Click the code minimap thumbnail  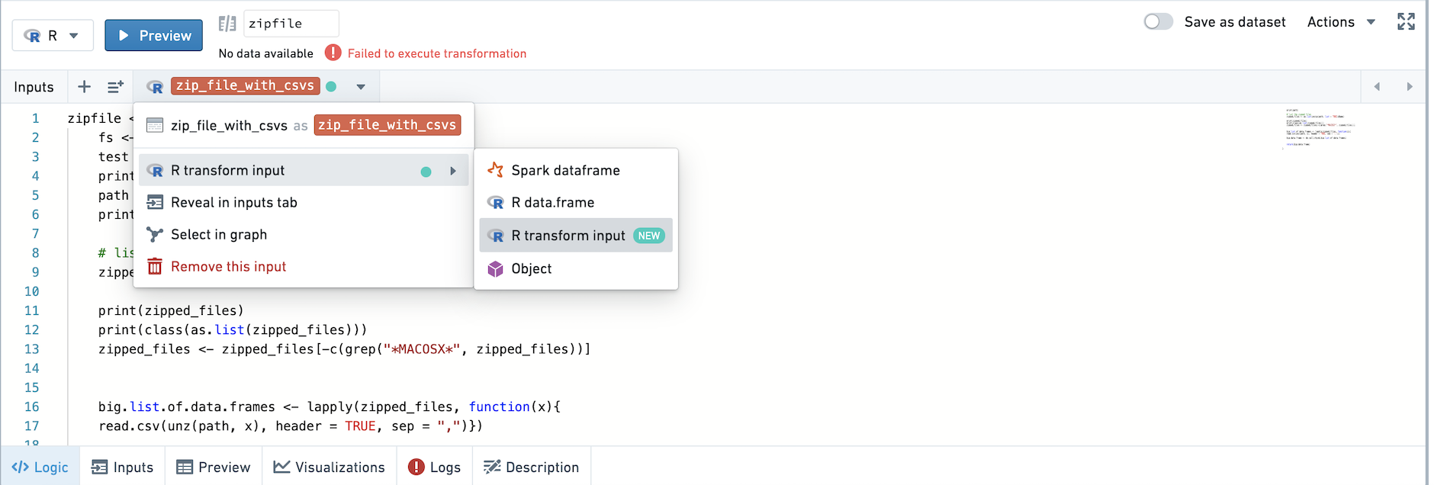[1320, 128]
